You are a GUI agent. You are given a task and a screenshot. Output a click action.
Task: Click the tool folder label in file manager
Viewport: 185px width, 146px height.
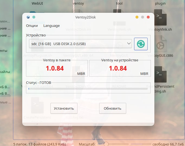coord(119,3)
